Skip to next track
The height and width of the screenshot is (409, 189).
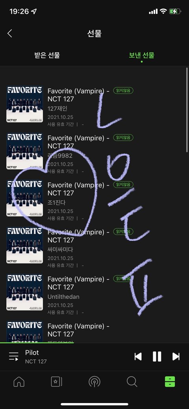point(176,357)
